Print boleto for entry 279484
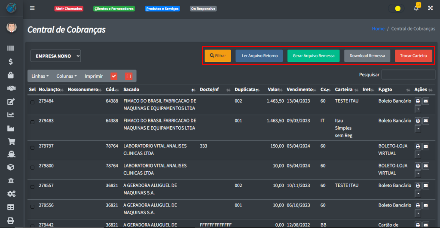This screenshot has height=228, width=440. [x=418, y=101]
